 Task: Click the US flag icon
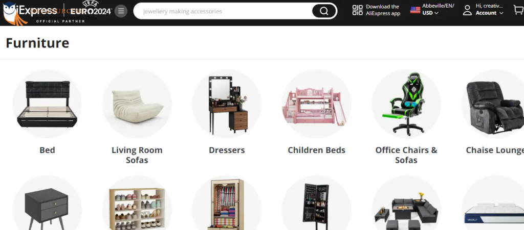[x=415, y=10]
